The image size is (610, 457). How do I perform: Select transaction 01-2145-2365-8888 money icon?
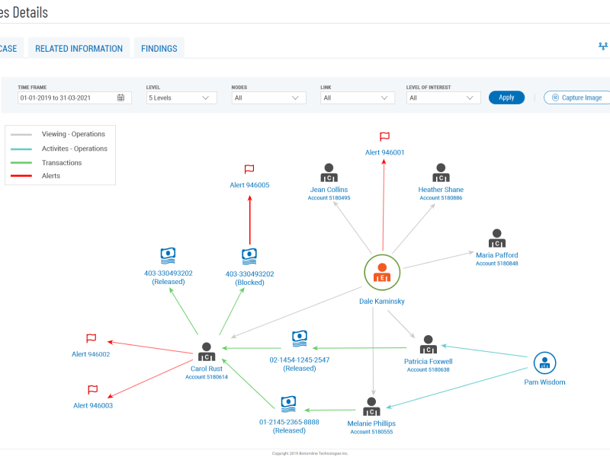pyautogui.click(x=288, y=403)
